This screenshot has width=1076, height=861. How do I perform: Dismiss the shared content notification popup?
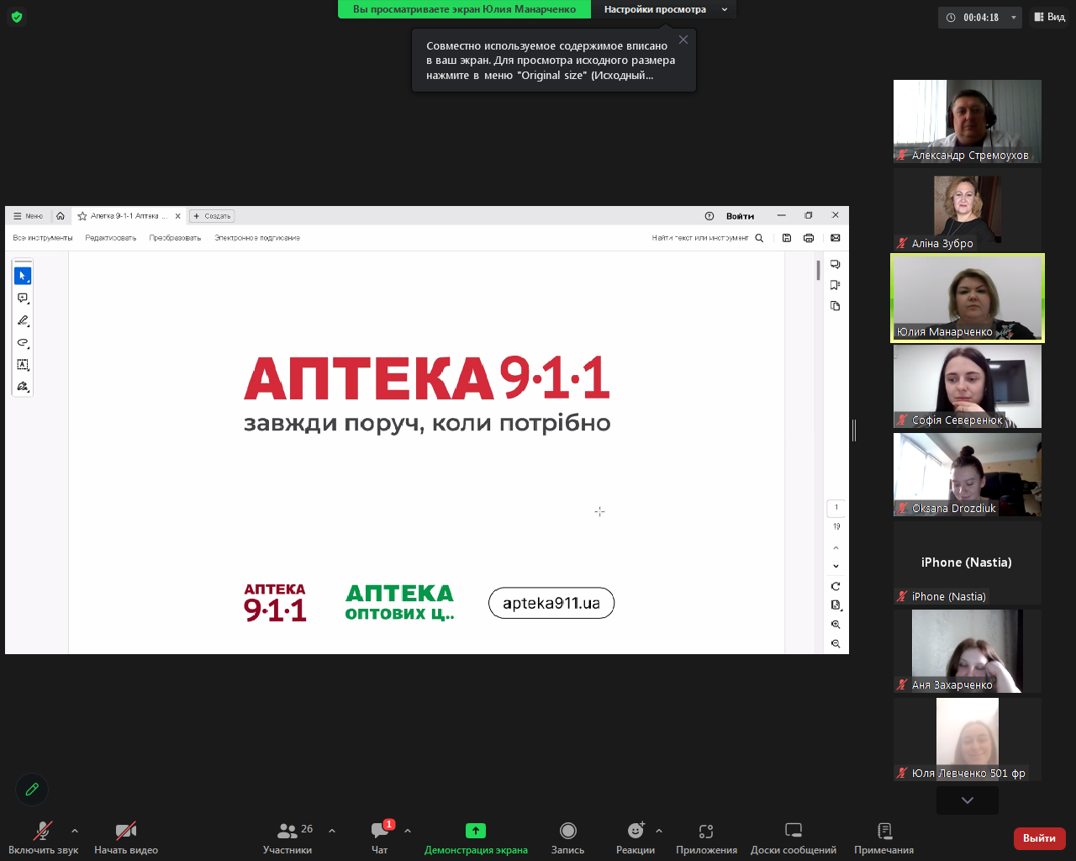[683, 40]
